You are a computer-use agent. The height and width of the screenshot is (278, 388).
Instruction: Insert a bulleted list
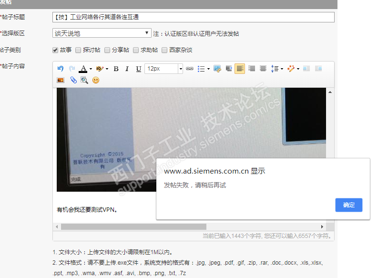(201, 69)
